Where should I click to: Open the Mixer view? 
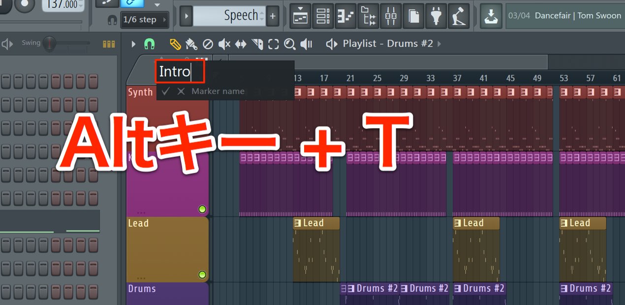click(x=391, y=16)
